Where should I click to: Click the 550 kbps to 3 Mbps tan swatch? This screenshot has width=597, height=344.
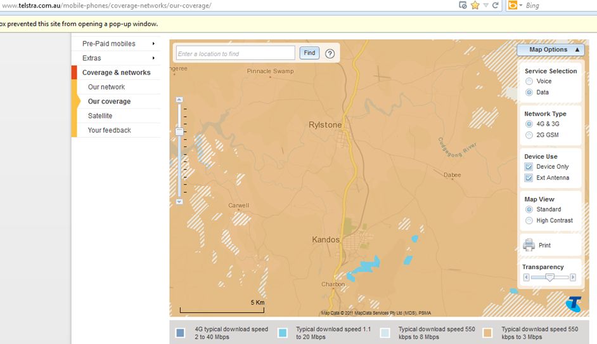487,333
